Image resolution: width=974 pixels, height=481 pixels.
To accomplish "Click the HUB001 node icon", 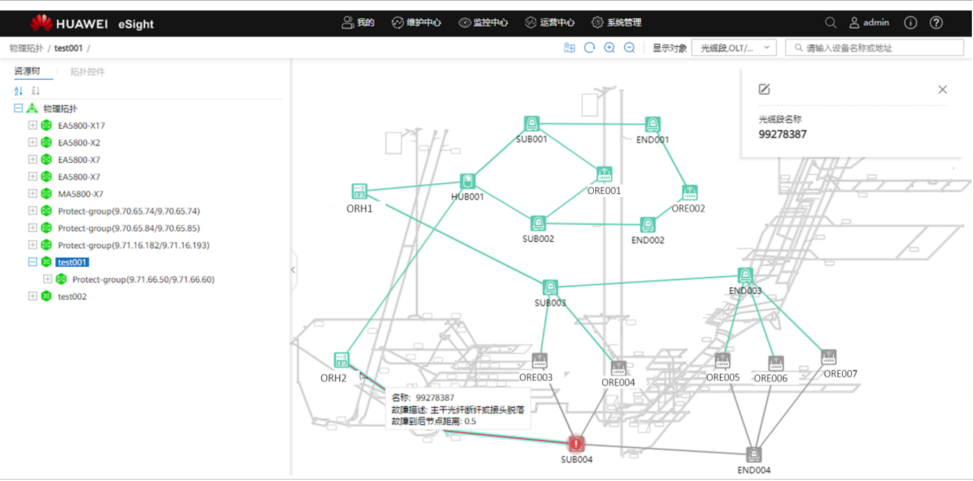I will click(467, 181).
